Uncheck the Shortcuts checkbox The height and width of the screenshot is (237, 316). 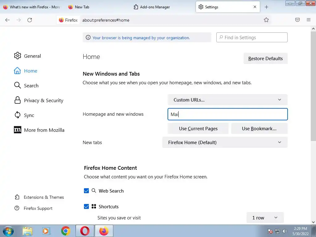pyautogui.click(x=86, y=206)
